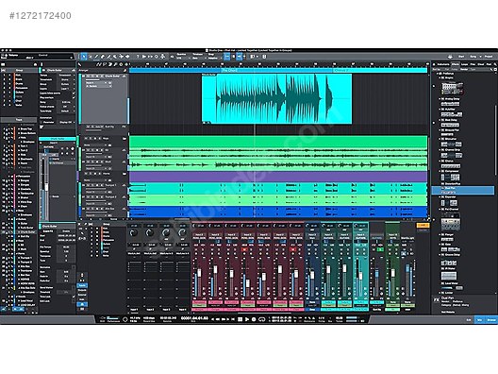Image resolution: width=498 pixels, height=374 pixels.
Task: Select the Bend tool
Action: (x=121, y=57)
